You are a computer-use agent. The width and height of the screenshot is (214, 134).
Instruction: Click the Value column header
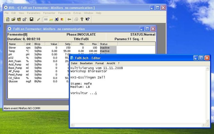(x=52, y=44)
